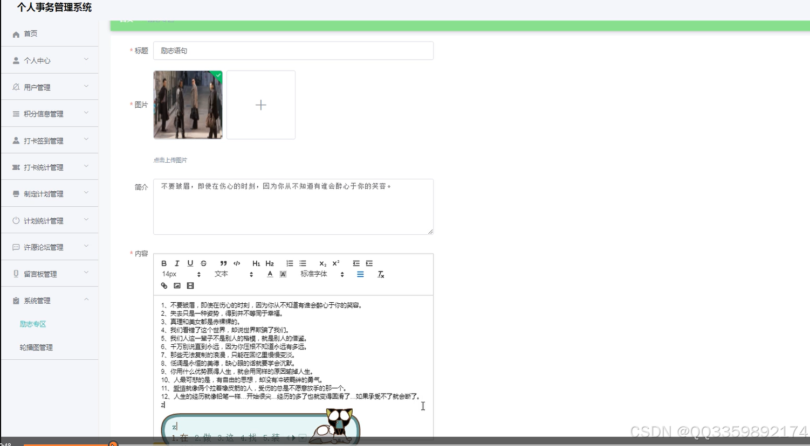This screenshot has height=446, width=810.
Task: Choose IME candidate 装
Action: pos(272,438)
